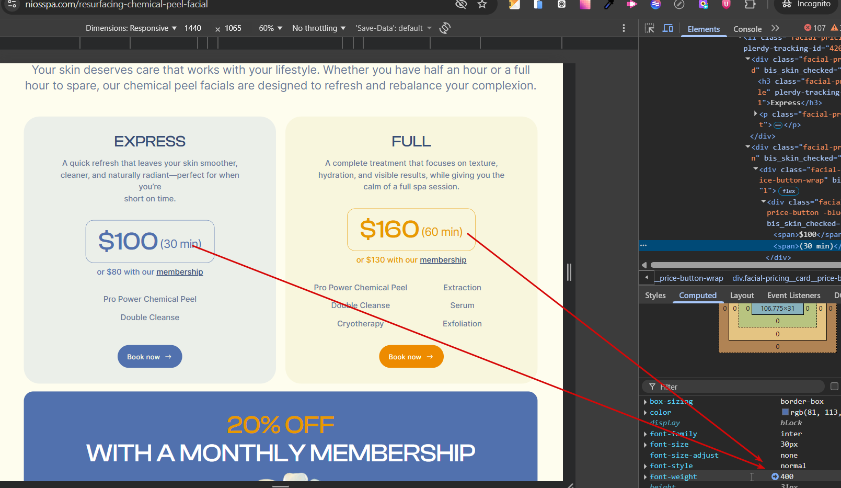Open the No throttling dropdown

click(319, 28)
